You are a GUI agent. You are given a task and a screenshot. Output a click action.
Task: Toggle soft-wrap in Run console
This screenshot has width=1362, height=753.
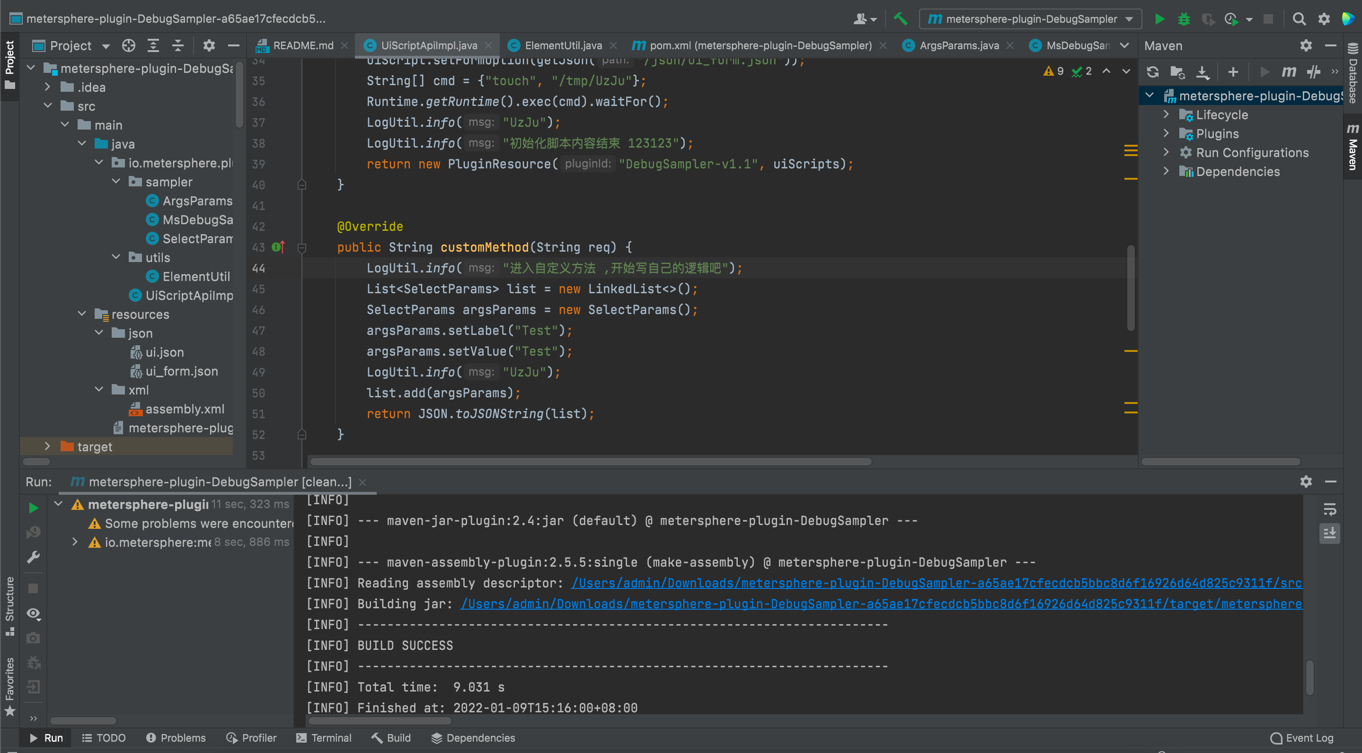pos(1330,509)
